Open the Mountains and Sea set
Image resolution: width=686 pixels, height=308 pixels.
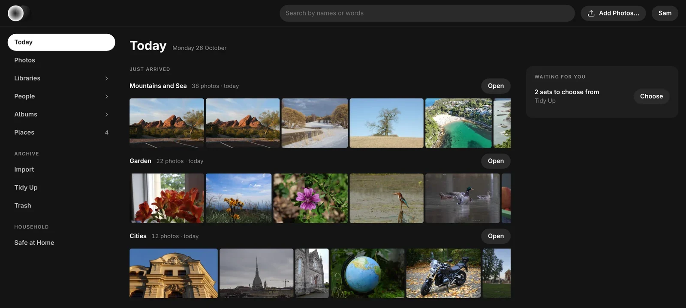496,86
